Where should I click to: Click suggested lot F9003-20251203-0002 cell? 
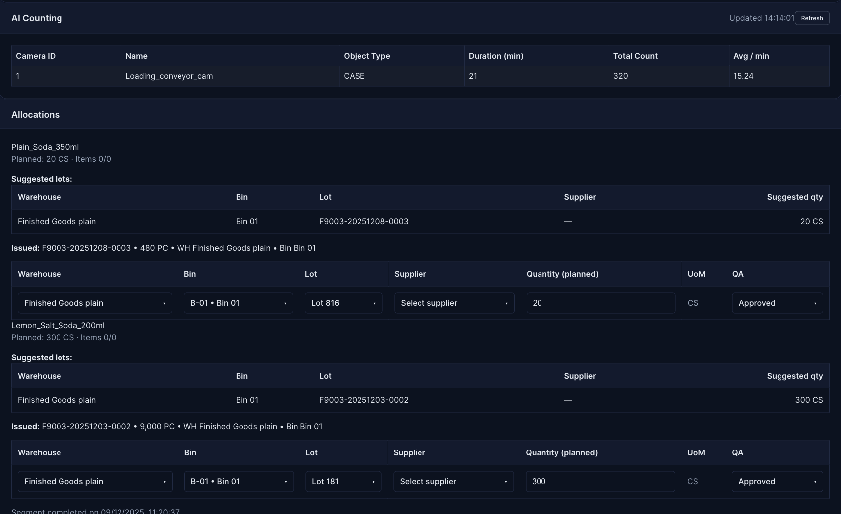point(363,400)
